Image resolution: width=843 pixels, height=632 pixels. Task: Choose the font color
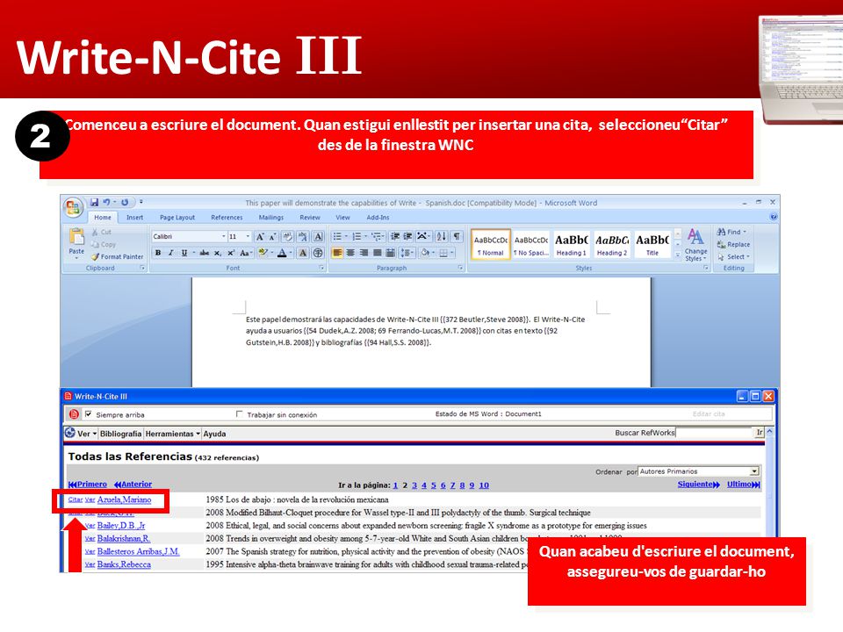[282, 253]
